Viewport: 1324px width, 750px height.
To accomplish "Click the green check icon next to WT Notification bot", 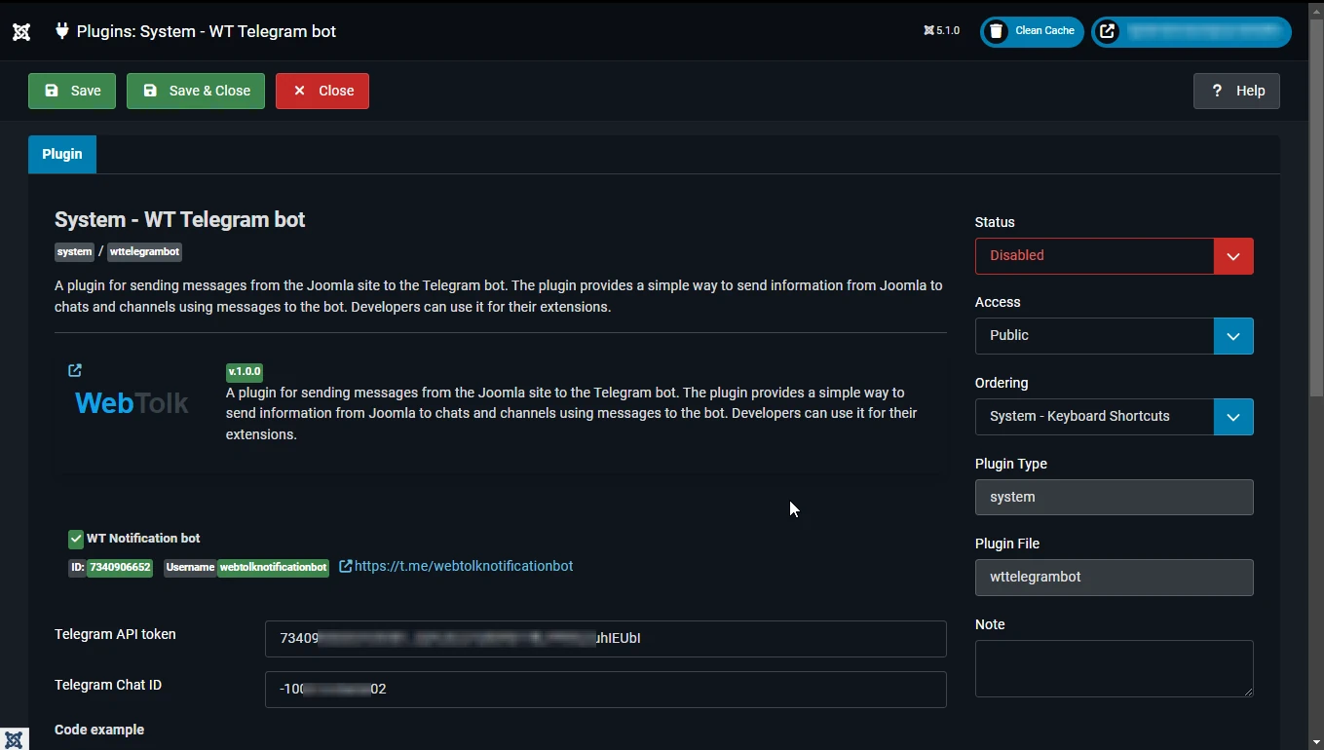I will (x=76, y=539).
